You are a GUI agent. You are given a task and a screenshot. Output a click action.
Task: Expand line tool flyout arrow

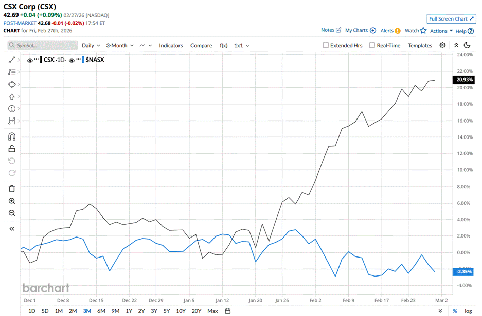point(19,60)
